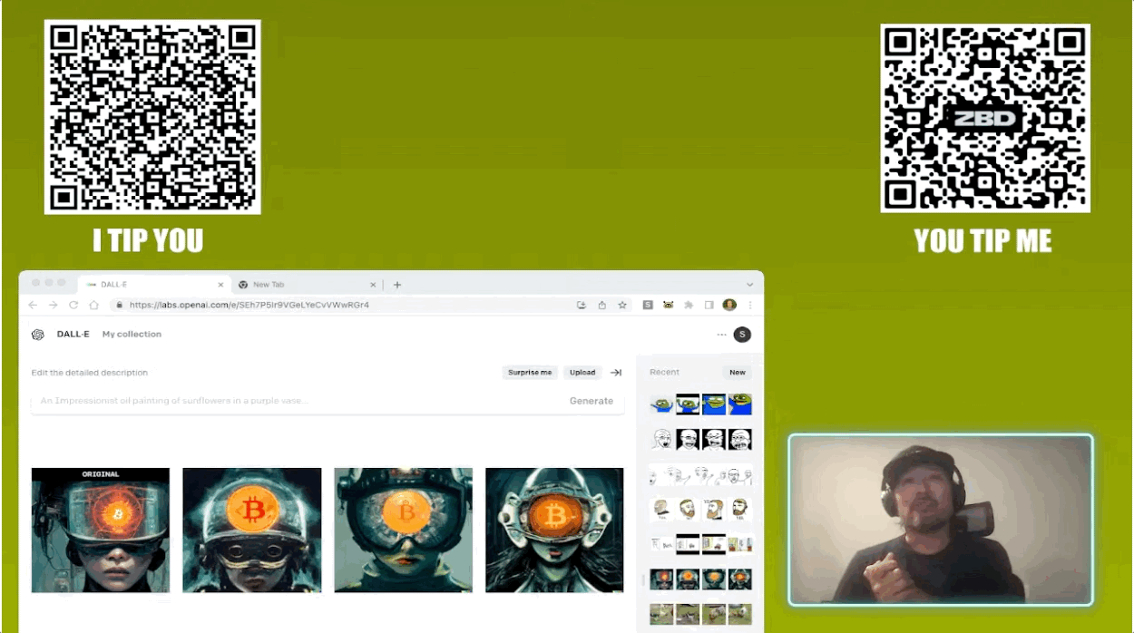
Task: Open the crying Wojak faces row in Recent
Action: (701, 440)
